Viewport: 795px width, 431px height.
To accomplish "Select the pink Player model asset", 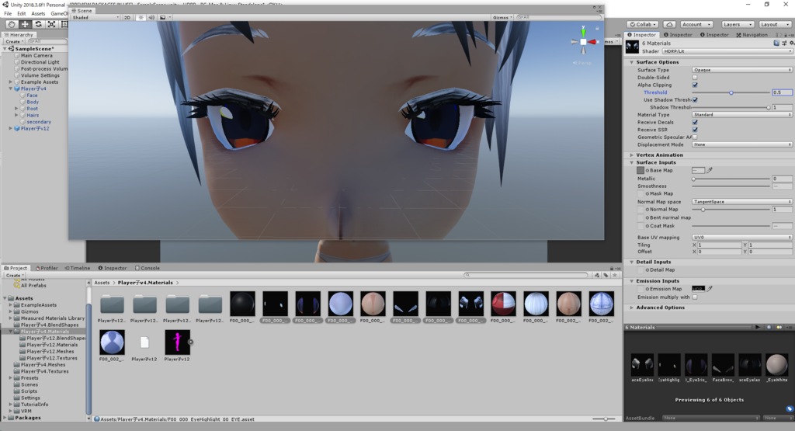I will point(177,342).
